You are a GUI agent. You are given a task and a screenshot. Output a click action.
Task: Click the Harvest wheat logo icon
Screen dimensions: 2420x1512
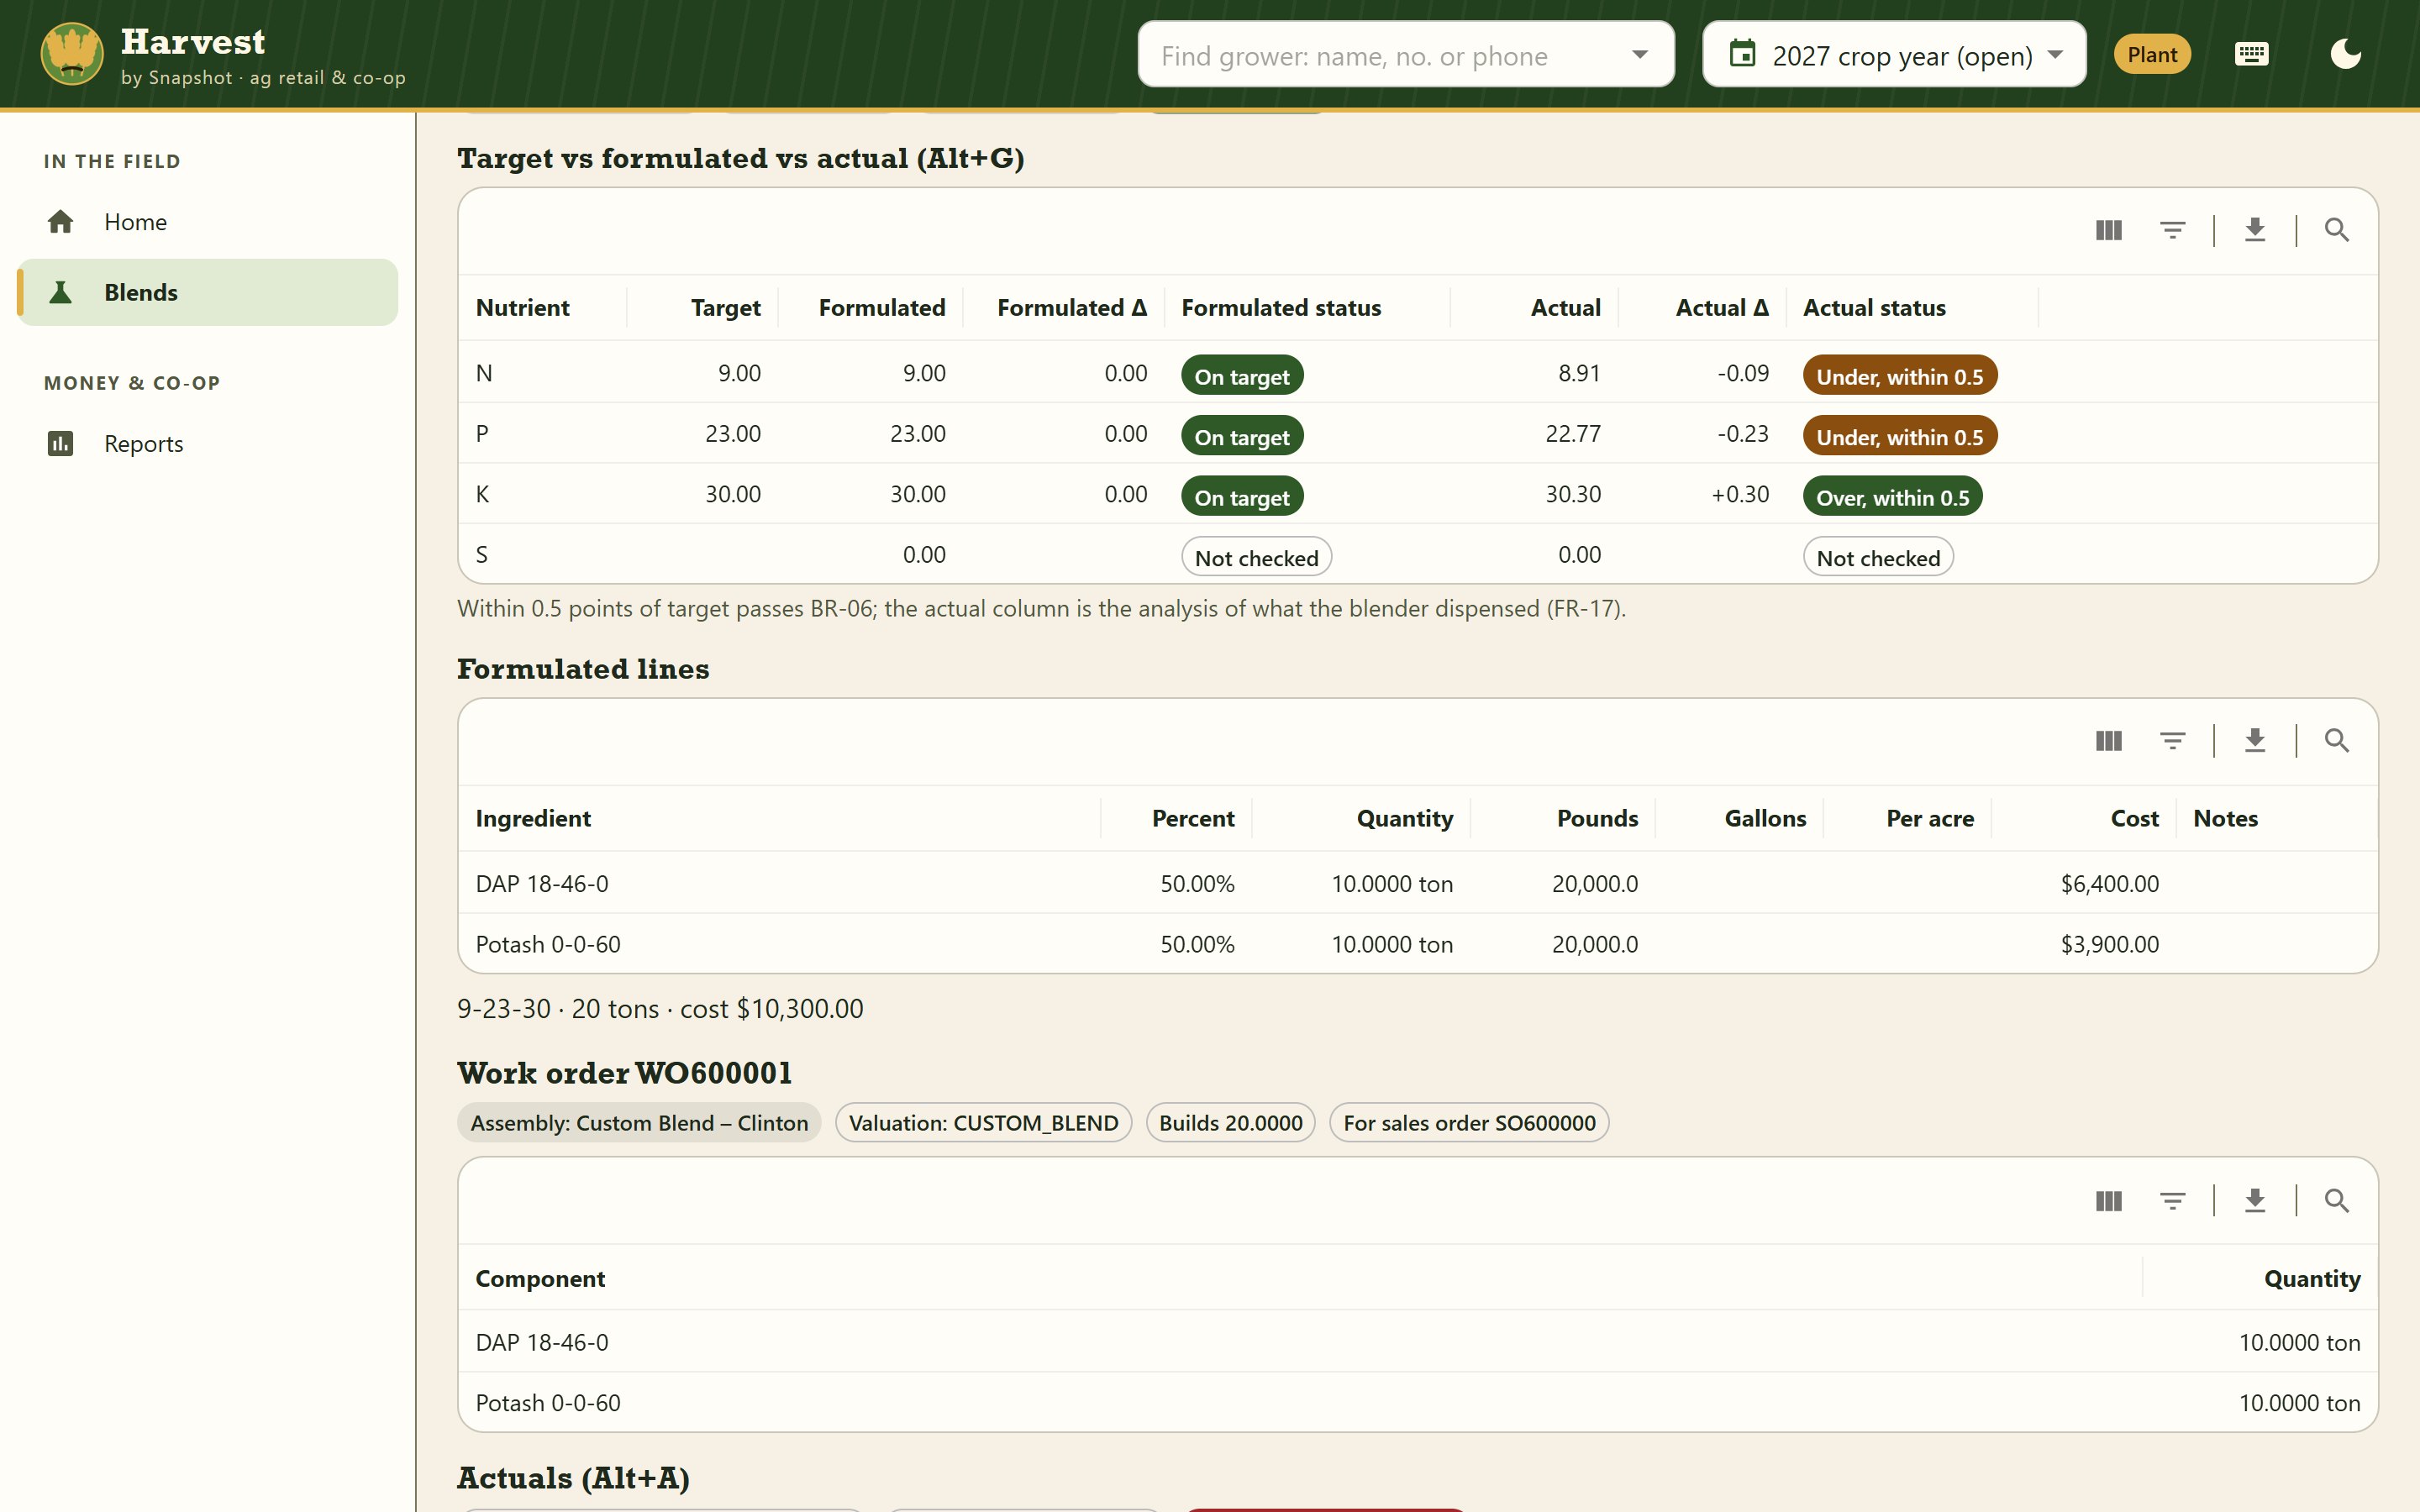point(72,54)
